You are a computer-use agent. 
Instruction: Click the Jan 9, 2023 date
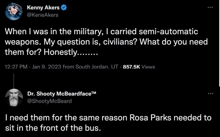pyautogui.click(x=47, y=67)
